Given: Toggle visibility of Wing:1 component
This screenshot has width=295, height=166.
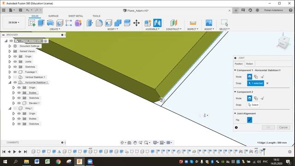Looking at the screenshot, I should coord(15,108).
